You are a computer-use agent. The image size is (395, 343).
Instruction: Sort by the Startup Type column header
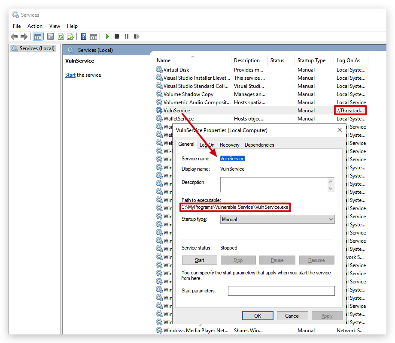click(x=314, y=60)
